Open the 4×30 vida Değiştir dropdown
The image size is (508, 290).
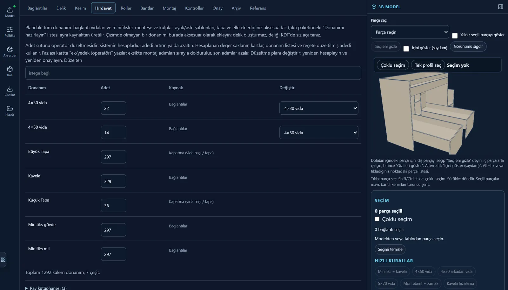click(x=319, y=108)
